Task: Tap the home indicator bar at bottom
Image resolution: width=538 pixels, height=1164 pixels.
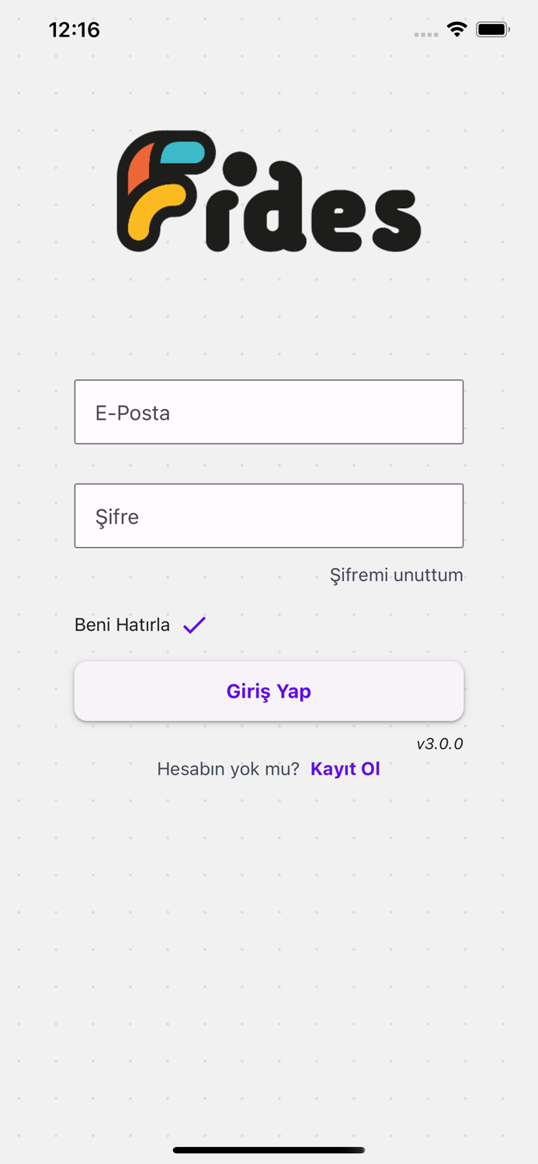Action: coord(269,1150)
